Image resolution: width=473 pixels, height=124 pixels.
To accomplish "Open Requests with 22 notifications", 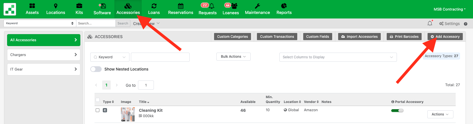I will (208, 9).
